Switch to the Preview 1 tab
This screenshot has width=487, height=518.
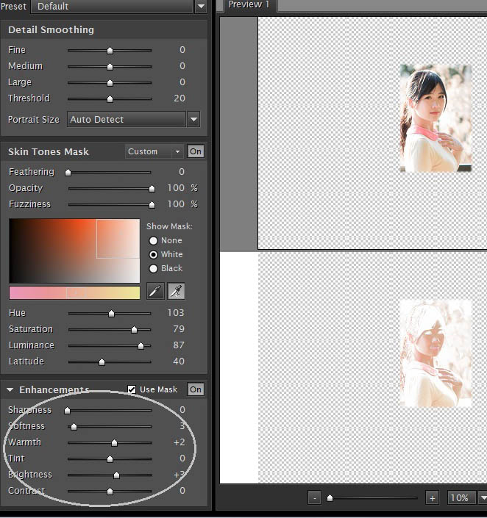(x=249, y=5)
